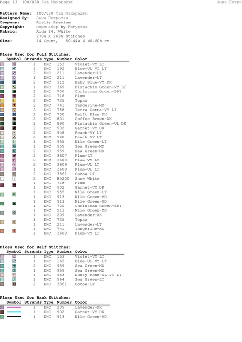Viewport: 242px width, 342px height.
Task: Click the '14 Count, 50.44w X 48.80h cm' size text
Action: [x=73, y=41]
